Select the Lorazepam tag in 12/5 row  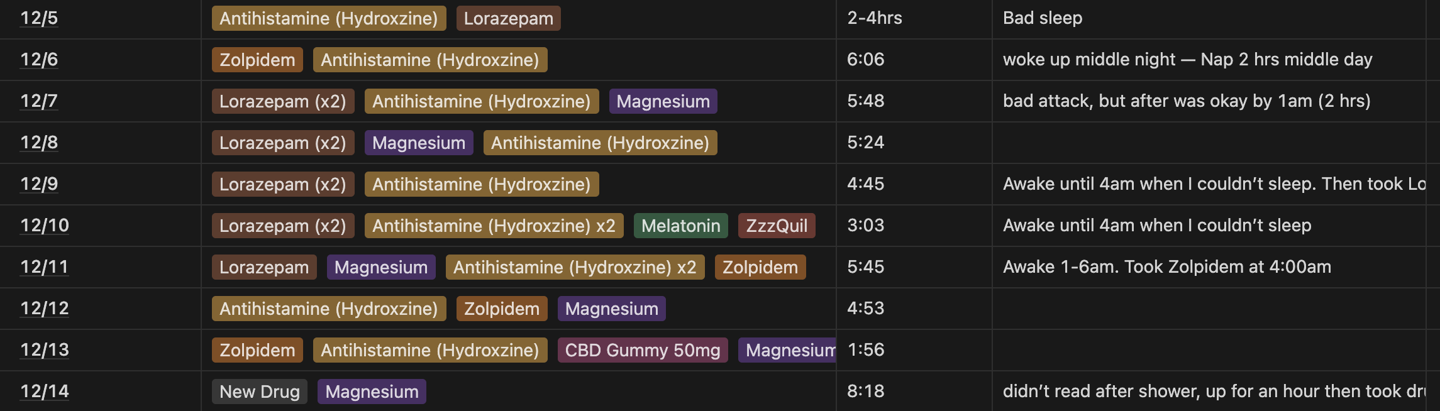coord(509,18)
